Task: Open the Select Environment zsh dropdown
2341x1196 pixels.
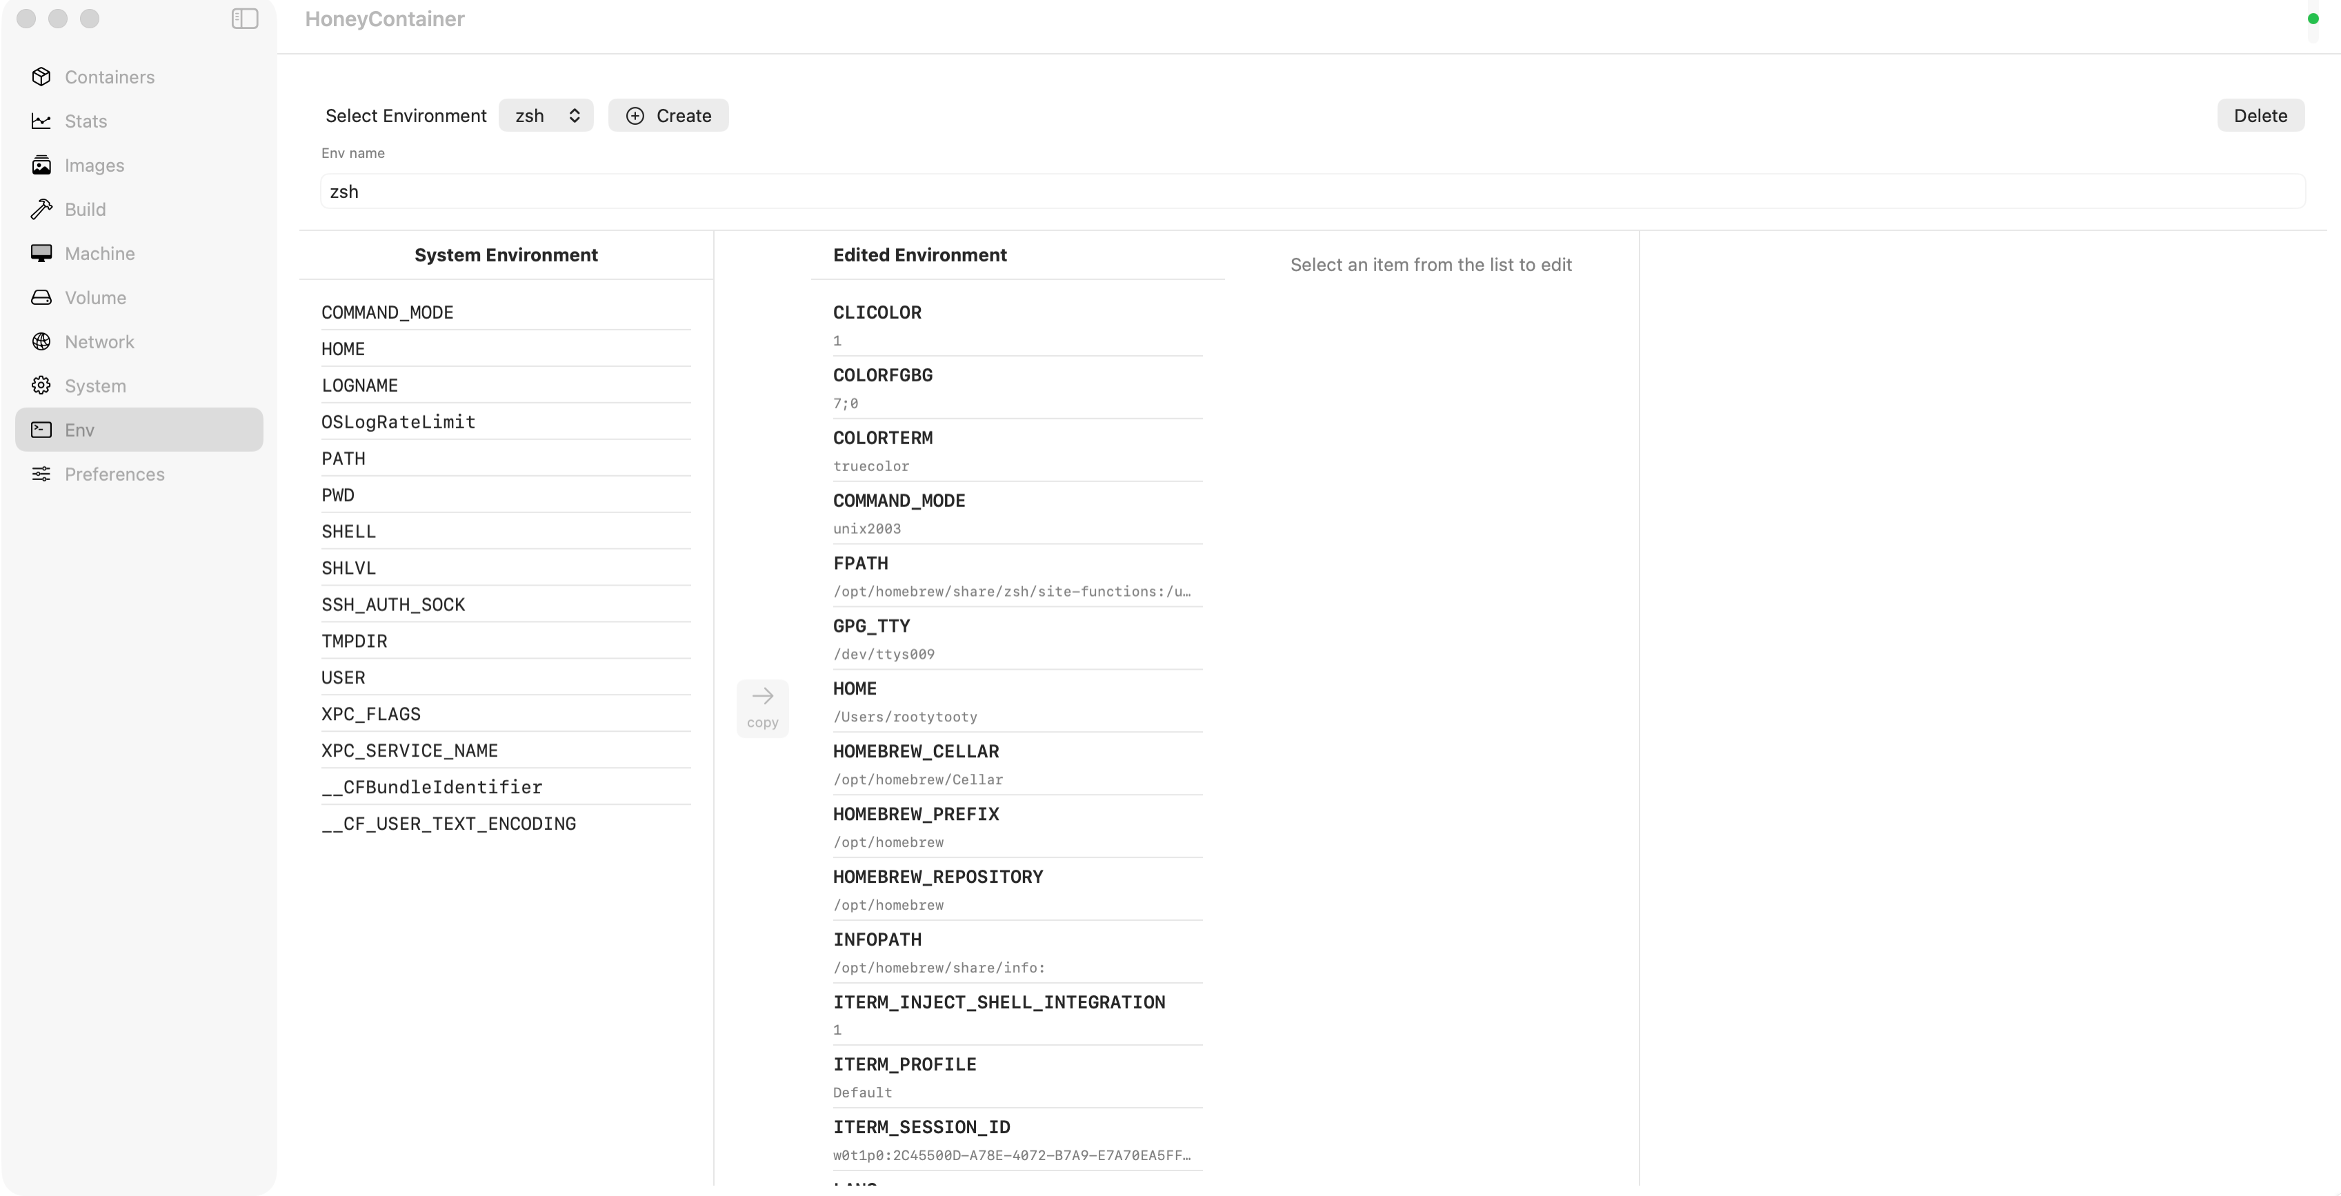Action: 546,115
